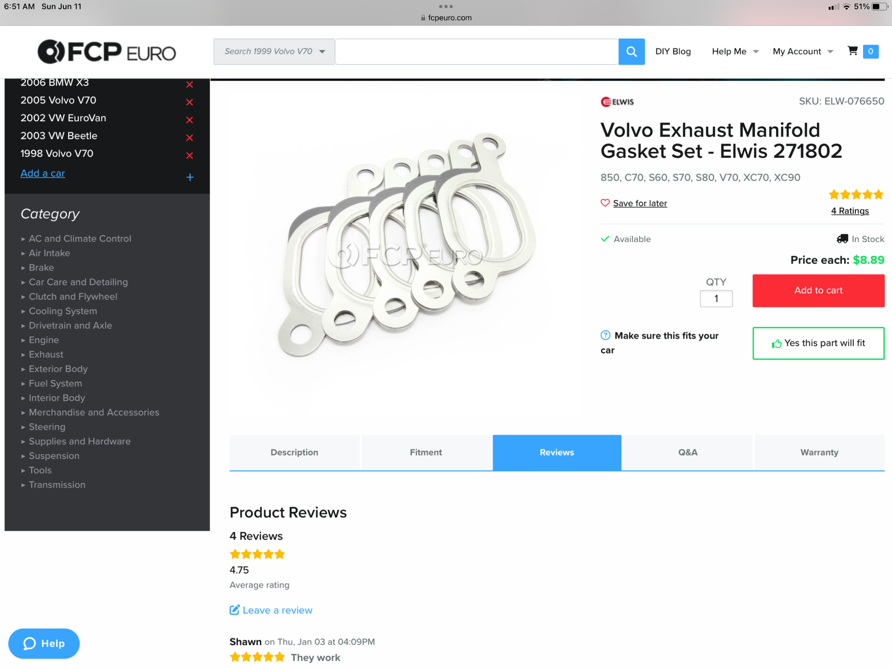Open the 4 Ratings link

850,211
